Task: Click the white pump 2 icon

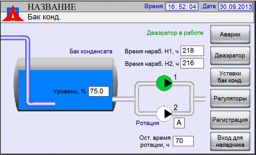Action: click(164, 114)
